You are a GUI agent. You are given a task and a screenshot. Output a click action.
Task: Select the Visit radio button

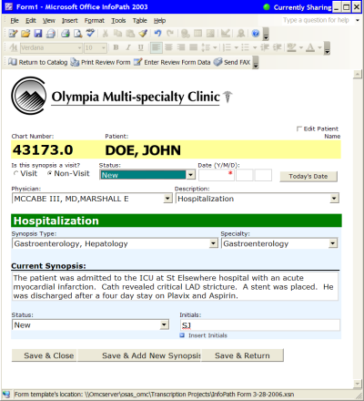point(15,173)
